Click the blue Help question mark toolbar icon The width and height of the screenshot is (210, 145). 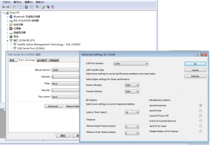click(x=26, y=7)
